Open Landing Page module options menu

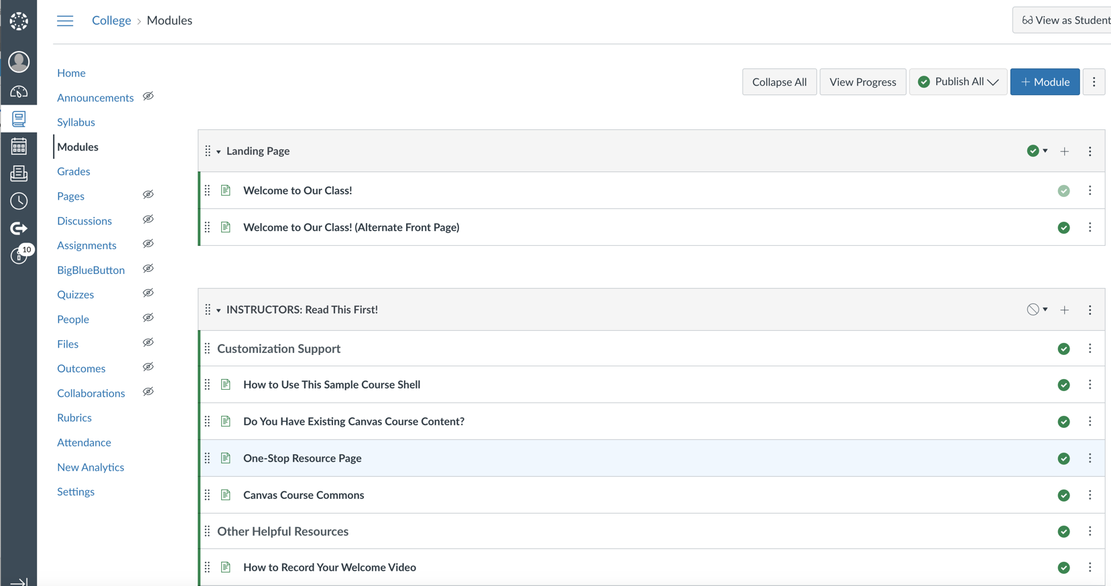pyautogui.click(x=1090, y=151)
